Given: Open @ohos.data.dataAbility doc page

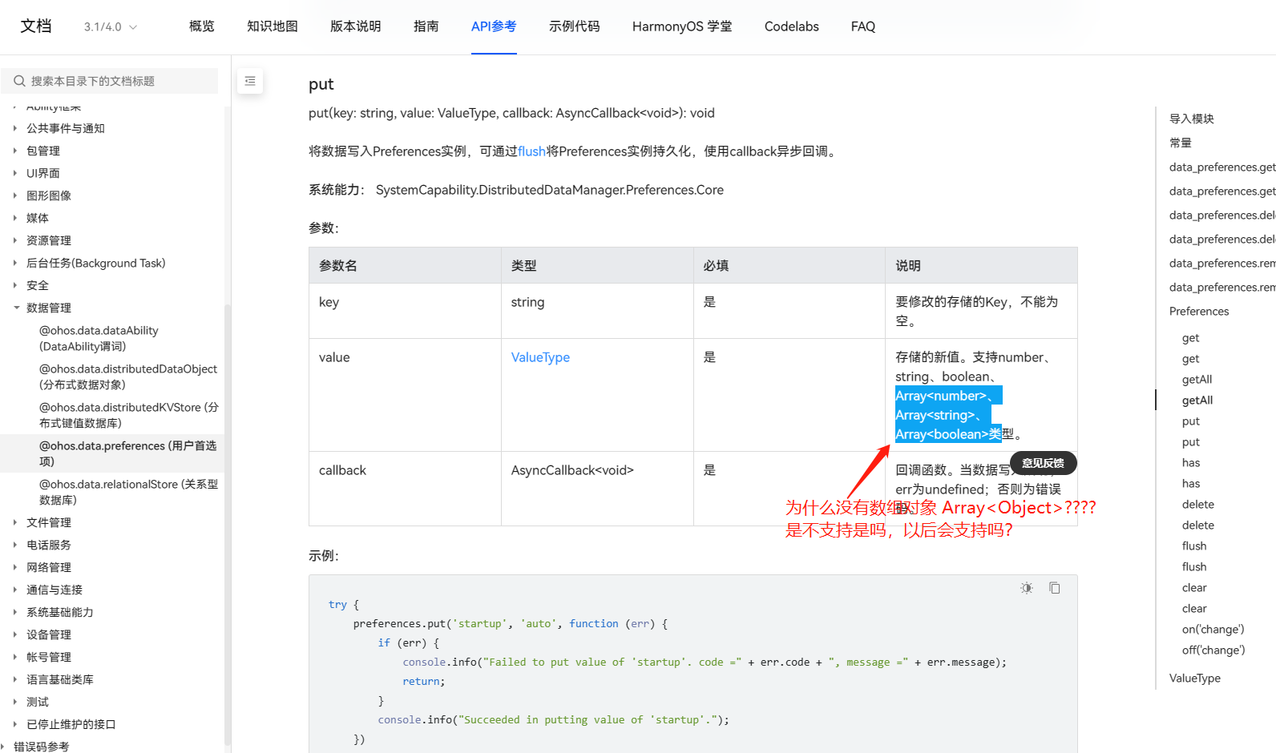Looking at the screenshot, I should [99, 338].
